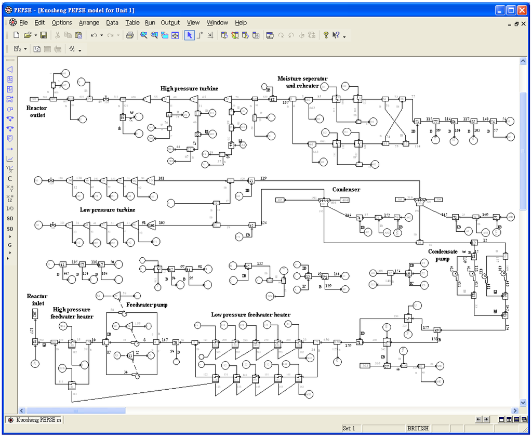Click the arrow stream tool in palette

pos(9,149)
